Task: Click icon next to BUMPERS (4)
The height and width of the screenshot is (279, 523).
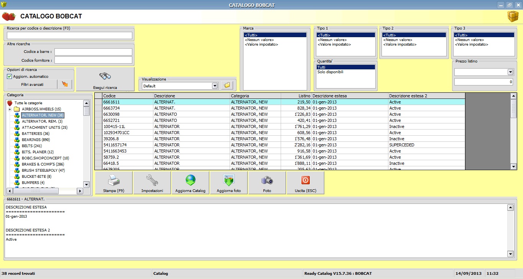Action: [x=17, y=182]
